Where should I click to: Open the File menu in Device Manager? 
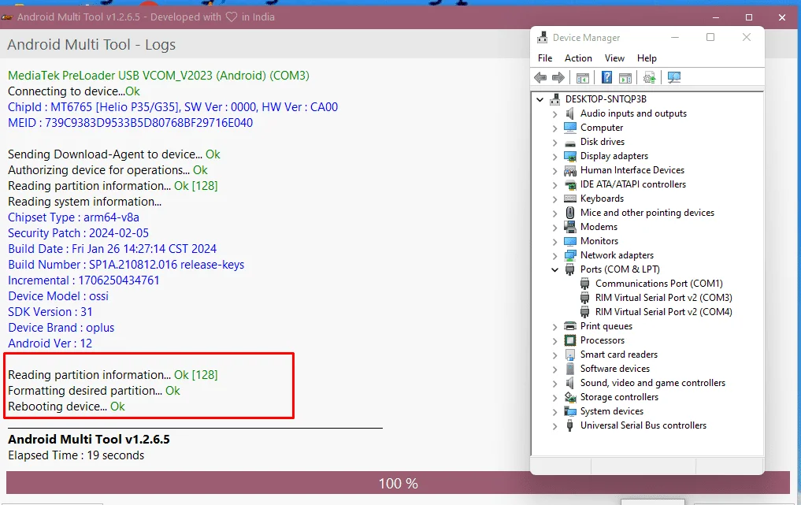pos(545,58)
